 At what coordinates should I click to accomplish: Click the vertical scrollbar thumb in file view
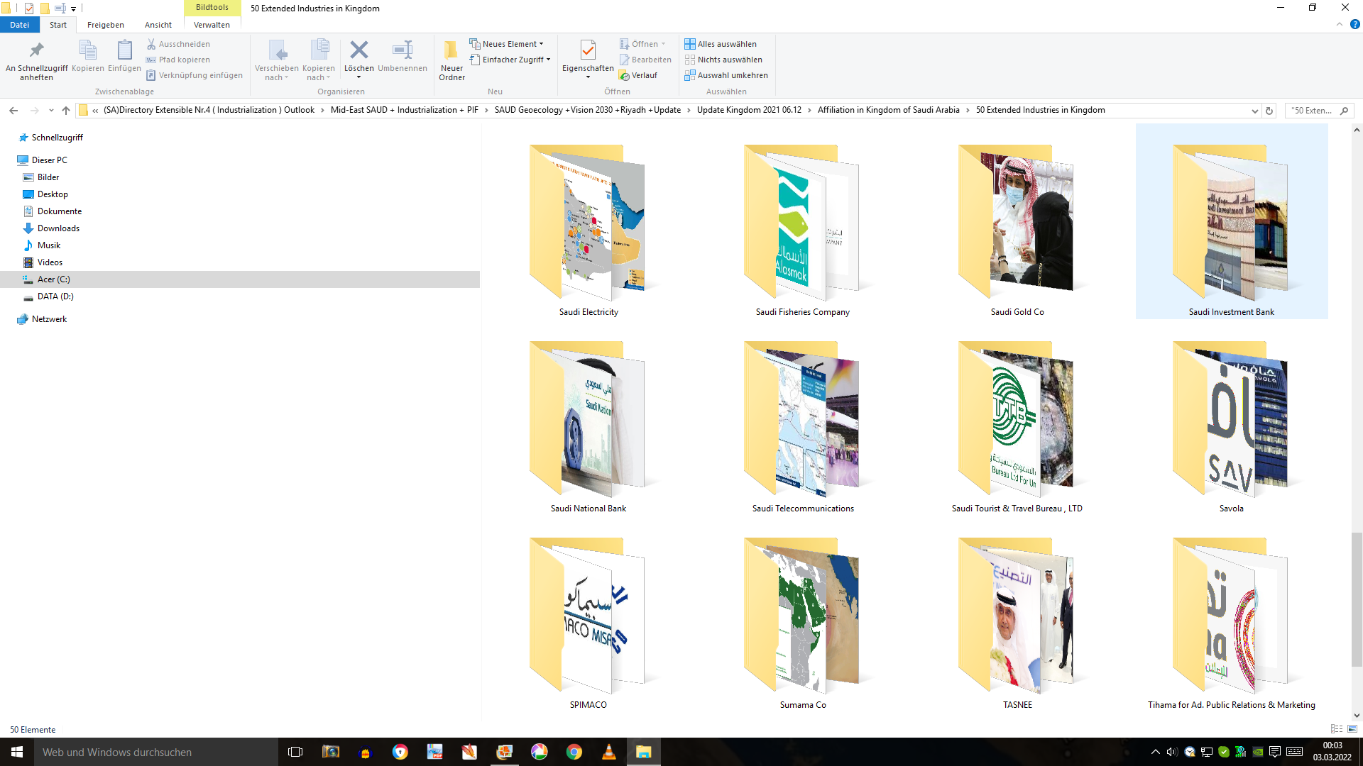click(x=1357, y=599)
